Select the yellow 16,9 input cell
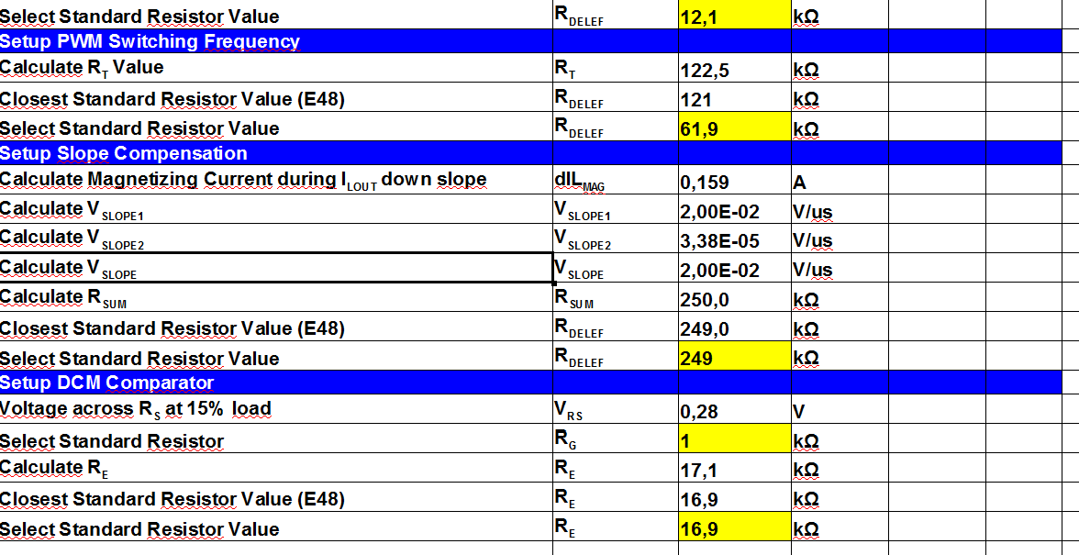The height and width of the screenshot is (555, 1079). pos(734,527)
